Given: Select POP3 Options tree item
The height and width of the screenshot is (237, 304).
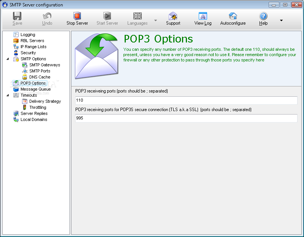Looking at the screenshot, I should tap(33, 83).
